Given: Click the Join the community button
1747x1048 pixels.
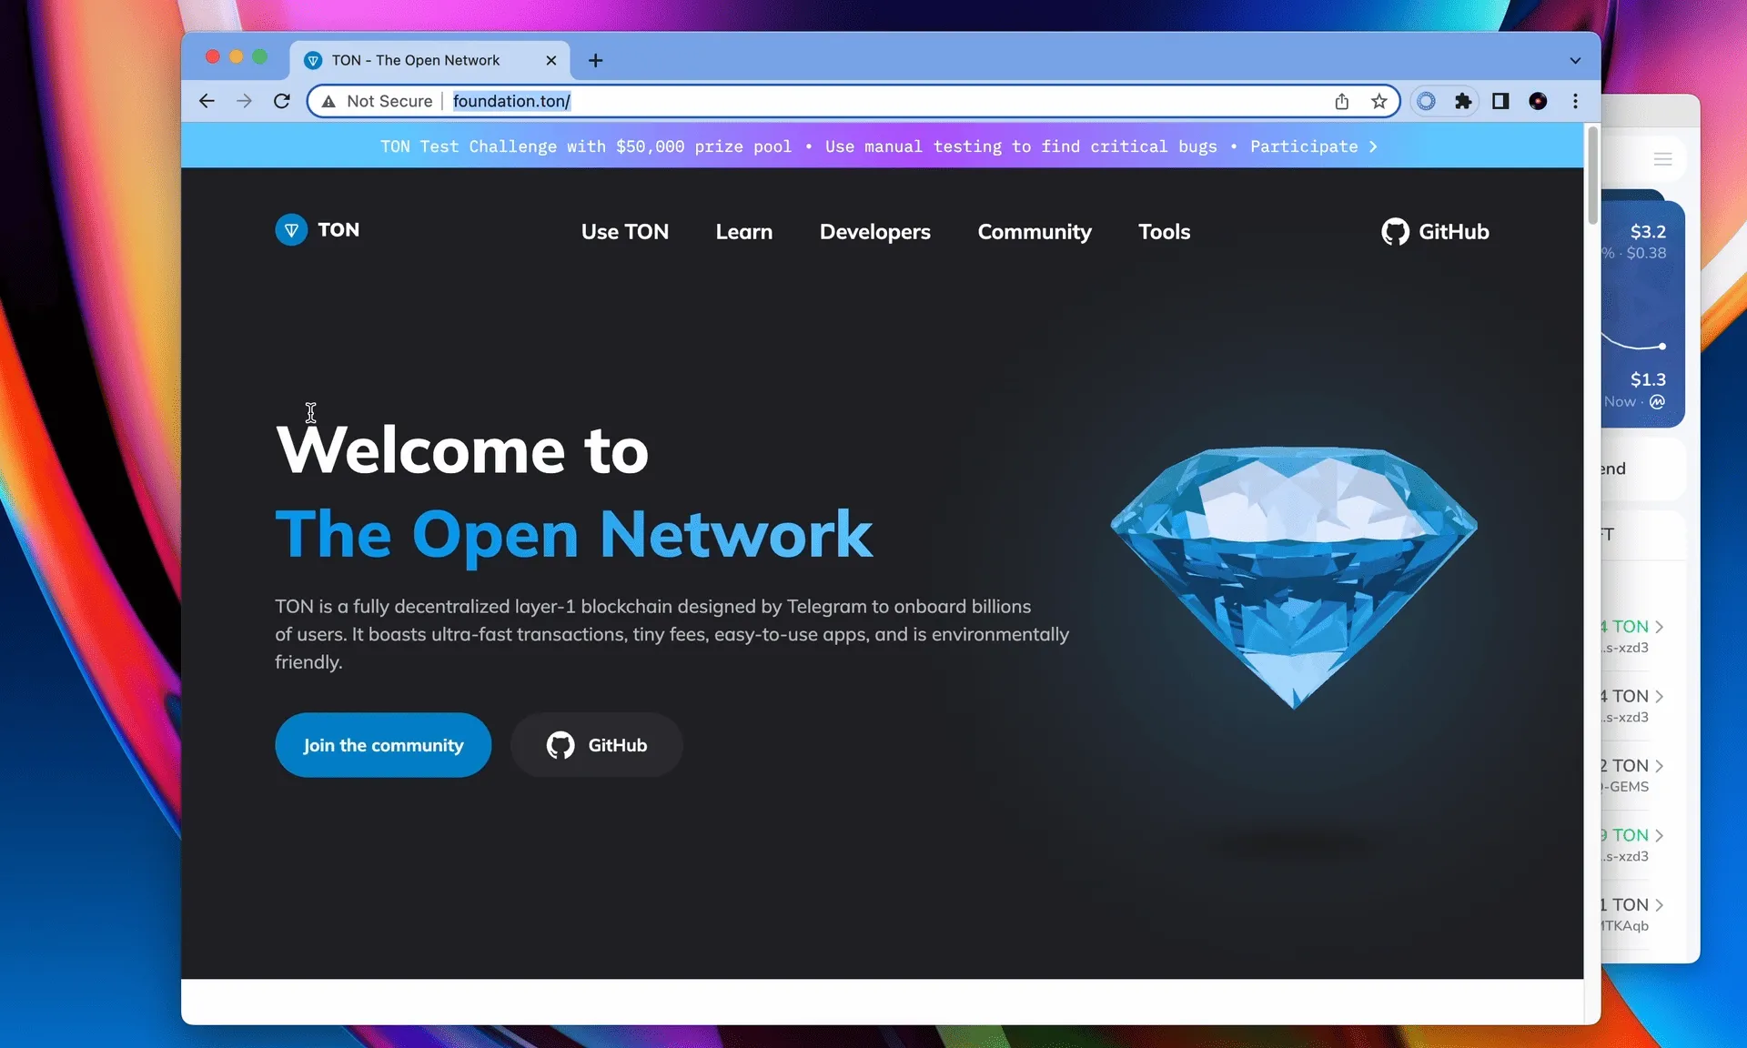Looking at the screenshot, I should point(382,745).
